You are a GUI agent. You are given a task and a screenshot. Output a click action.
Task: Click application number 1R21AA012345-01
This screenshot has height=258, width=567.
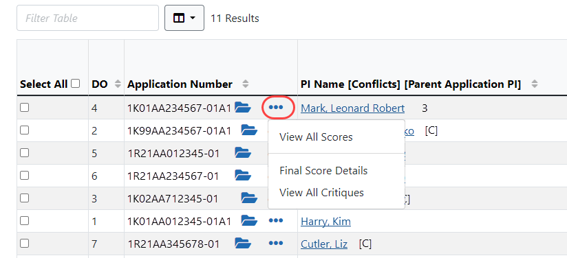(173, 153)
